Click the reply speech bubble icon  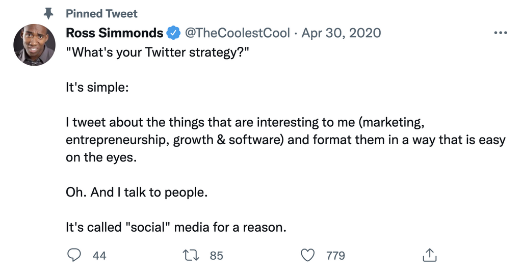click(74, 255)
